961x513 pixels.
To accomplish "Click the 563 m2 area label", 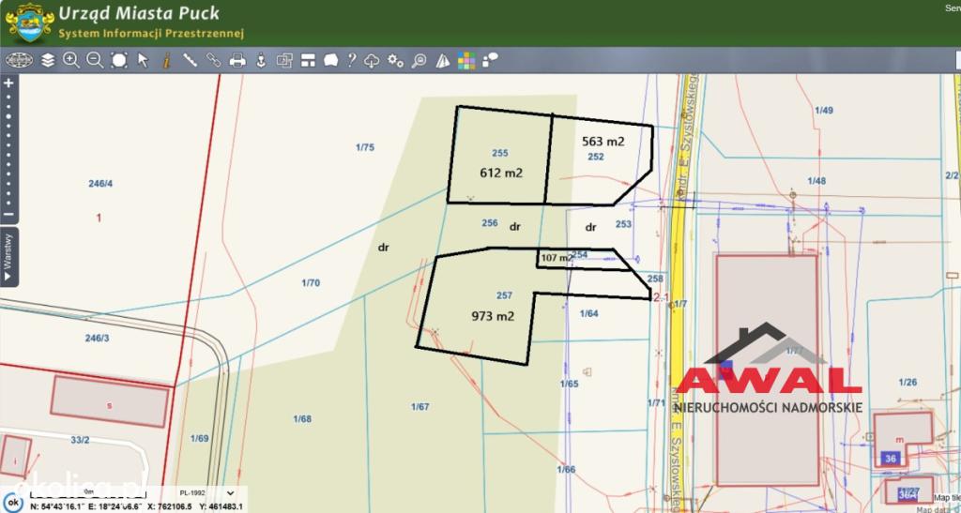I will tap(603, 142).
